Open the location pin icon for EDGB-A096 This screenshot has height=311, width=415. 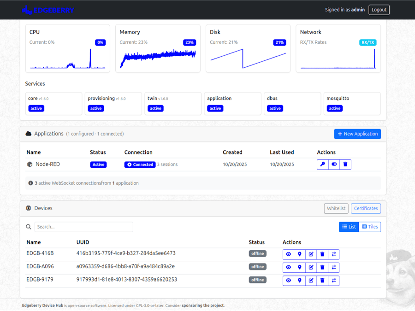(x=300, y=267)
